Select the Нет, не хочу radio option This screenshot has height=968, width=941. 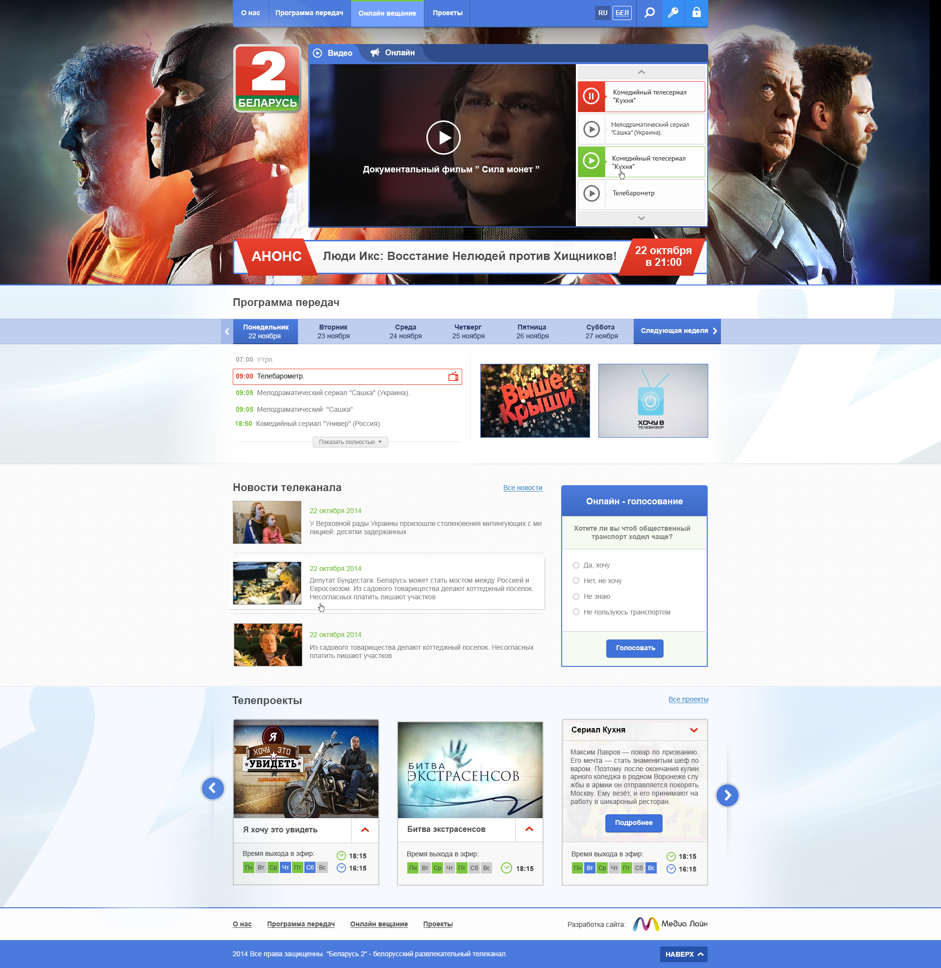pos(576,580)
